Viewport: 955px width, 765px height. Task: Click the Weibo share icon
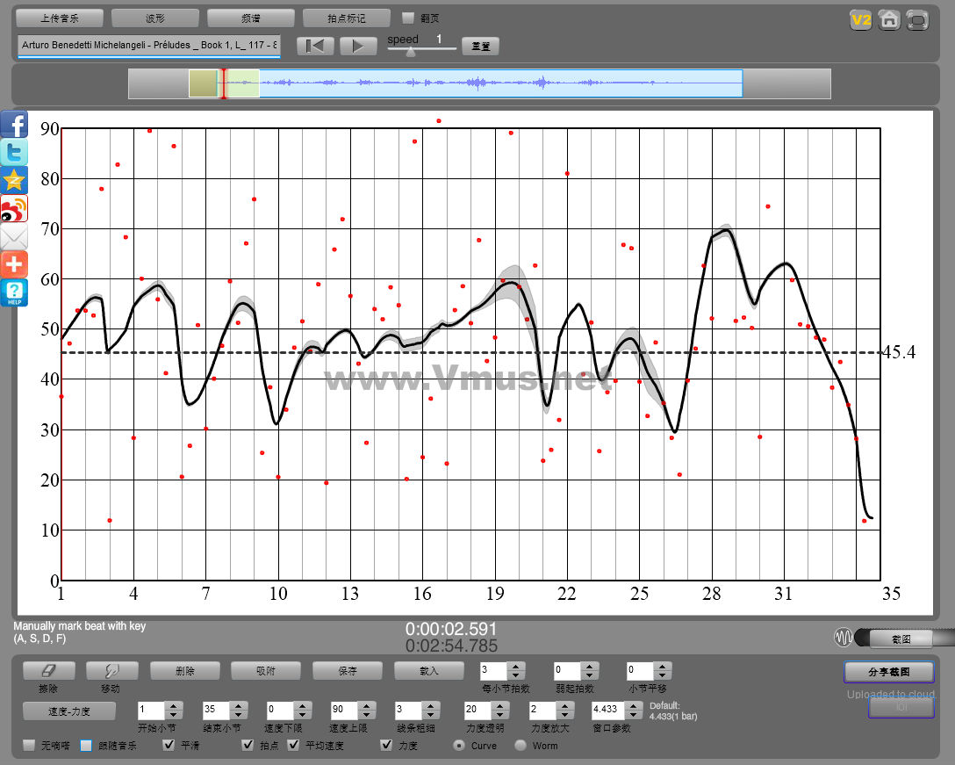14,208
